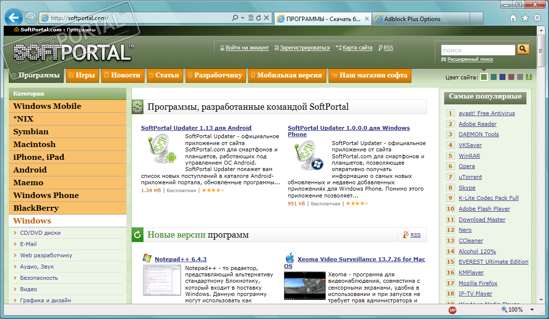Open the Xeoma screenshot thumbnail

click(x=305, y=286)
